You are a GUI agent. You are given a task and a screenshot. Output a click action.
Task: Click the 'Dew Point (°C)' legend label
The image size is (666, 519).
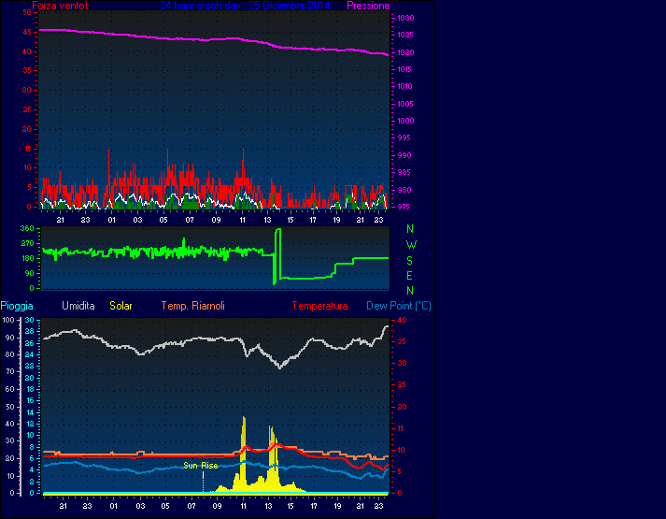(399, 306)
